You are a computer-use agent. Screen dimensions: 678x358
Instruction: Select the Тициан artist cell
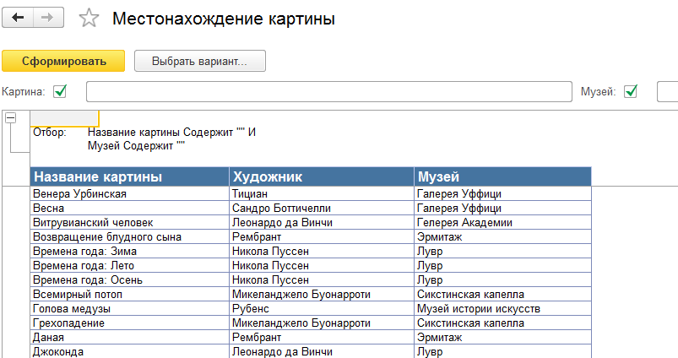[x=322, y=193]
